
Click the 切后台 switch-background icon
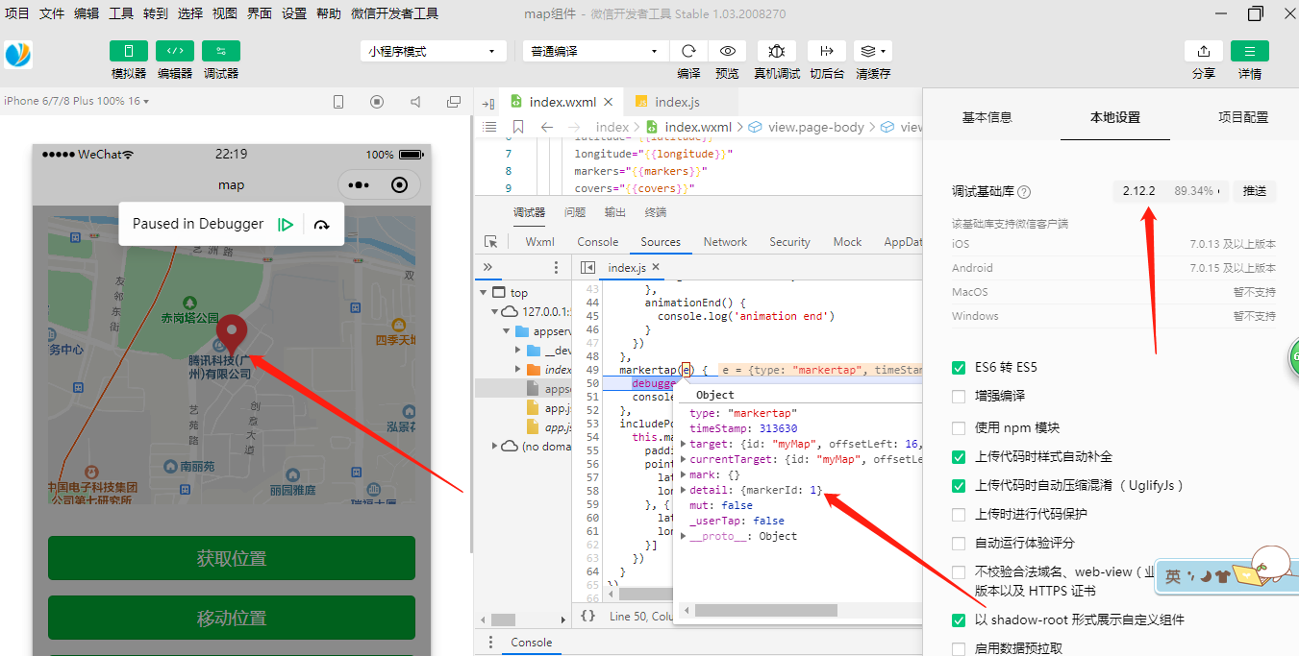pyautogui.click(x=826, y=51)
